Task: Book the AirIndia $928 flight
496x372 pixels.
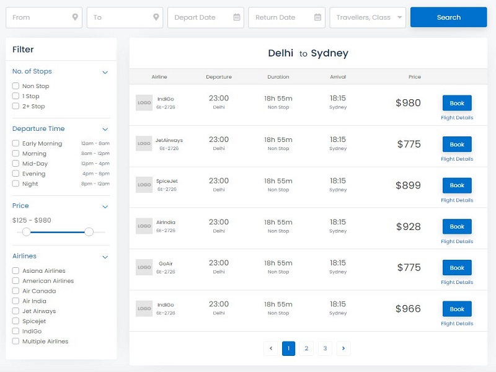Action: pos(457,226)
